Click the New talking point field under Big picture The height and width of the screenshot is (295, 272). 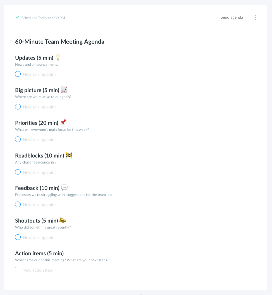[39, 107]
